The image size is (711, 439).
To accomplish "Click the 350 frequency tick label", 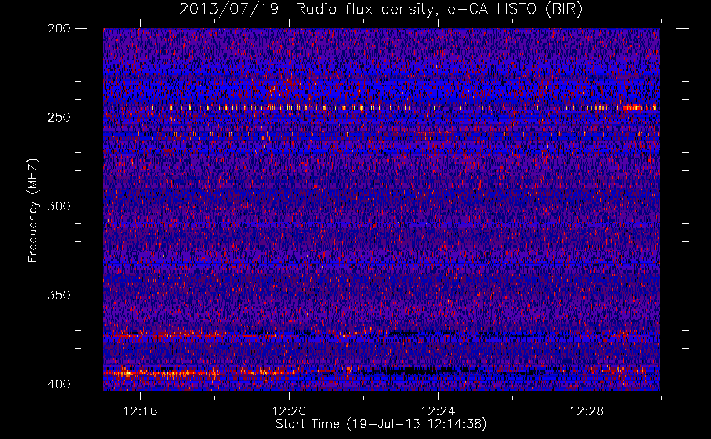I will [x=59, y=295].
